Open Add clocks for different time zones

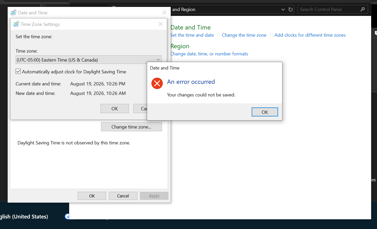(310, 35)
